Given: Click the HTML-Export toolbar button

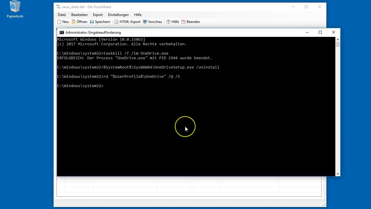Looking at the screenshot, I should click(127, 22).
